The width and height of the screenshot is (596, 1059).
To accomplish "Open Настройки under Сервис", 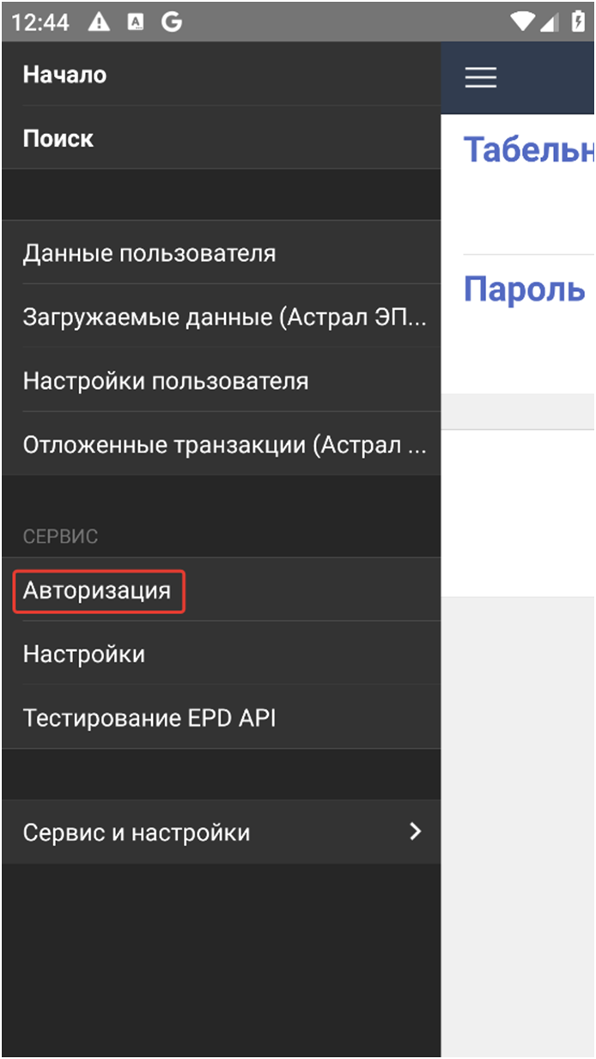I will (221, 654).
